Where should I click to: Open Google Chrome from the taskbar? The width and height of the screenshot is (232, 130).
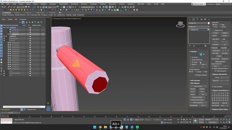(x=100, y=127)
